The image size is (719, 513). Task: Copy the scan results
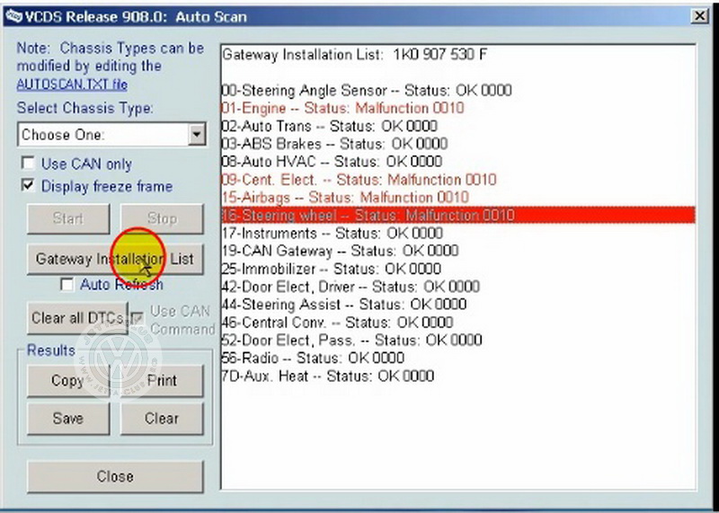click(x=68, y=381)
